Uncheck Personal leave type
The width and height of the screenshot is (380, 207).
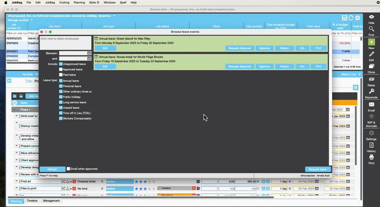click(61, 86)
